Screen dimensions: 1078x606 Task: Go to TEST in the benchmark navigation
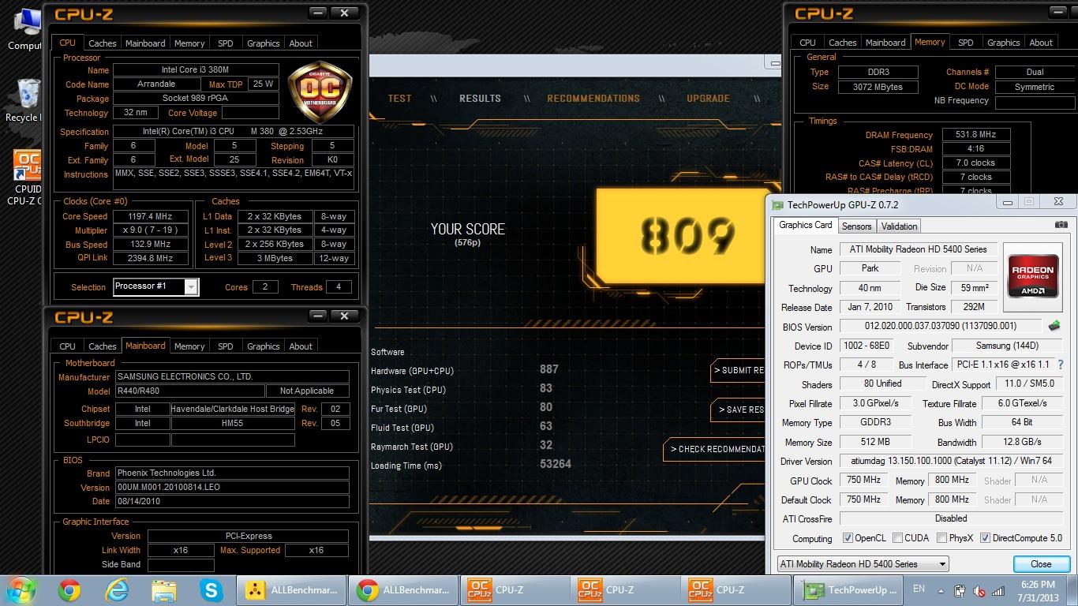(x=399, y=99)
